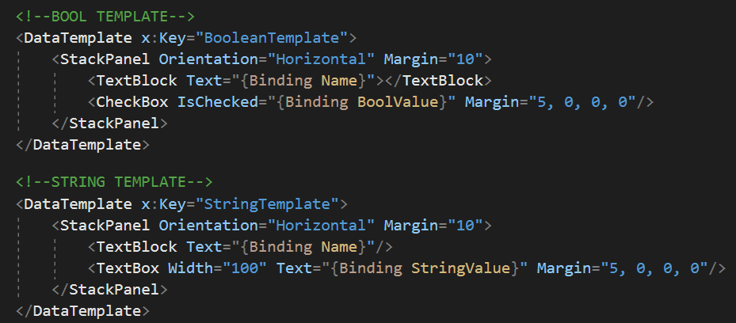Place cursor on the CheckBox element

point(132,101)
